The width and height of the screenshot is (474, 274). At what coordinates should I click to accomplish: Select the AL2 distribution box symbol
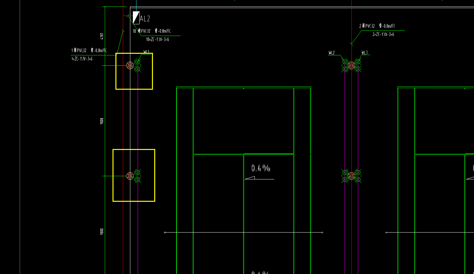point(136,18)
